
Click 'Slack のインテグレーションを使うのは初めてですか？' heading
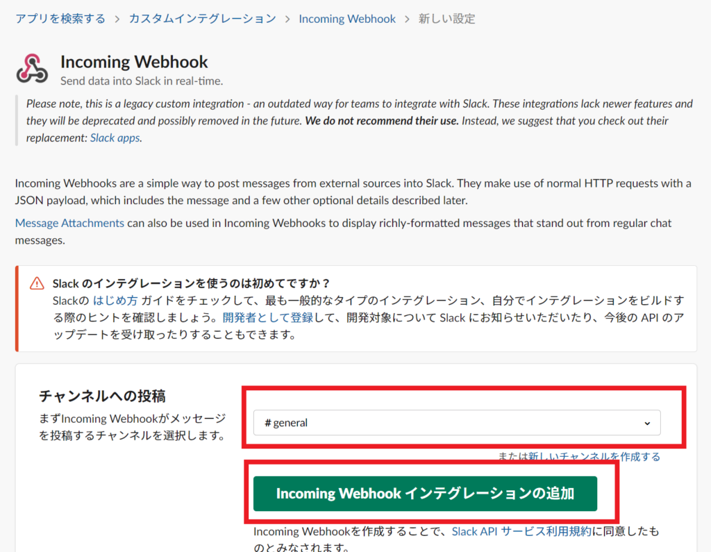click(192, 283)
